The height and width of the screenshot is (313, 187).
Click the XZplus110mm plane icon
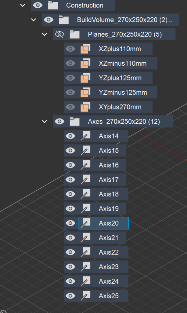click(x=85, y=49)
